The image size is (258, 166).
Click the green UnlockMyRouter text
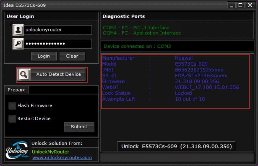51,152
